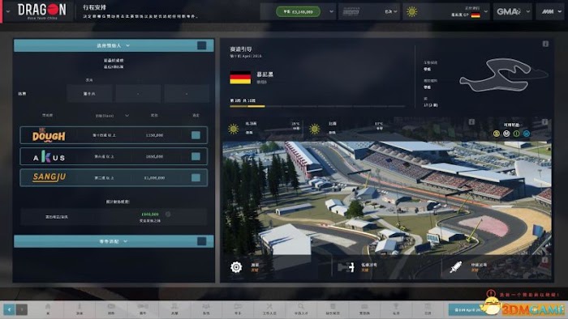Select the Akus sponsor logo
The width and height of the screenshot is (568, 319).
coord(49,157)
